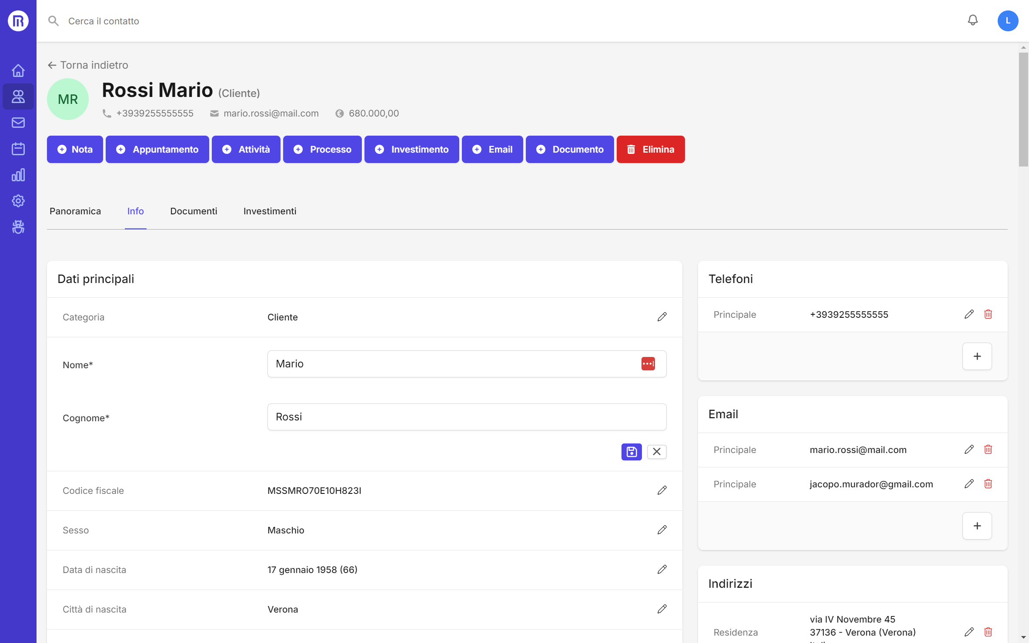Add a new phone number with the plus button

[x=977, y=356]
